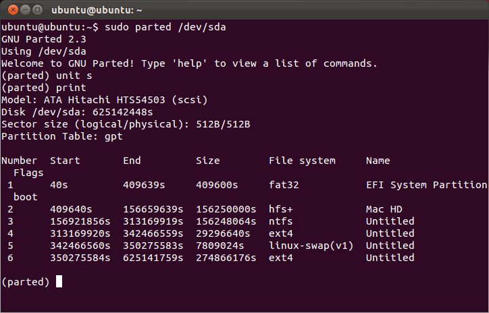489x313 pixels.
Task: Click the ntfs file system entry
Action: tap(281, 221)
